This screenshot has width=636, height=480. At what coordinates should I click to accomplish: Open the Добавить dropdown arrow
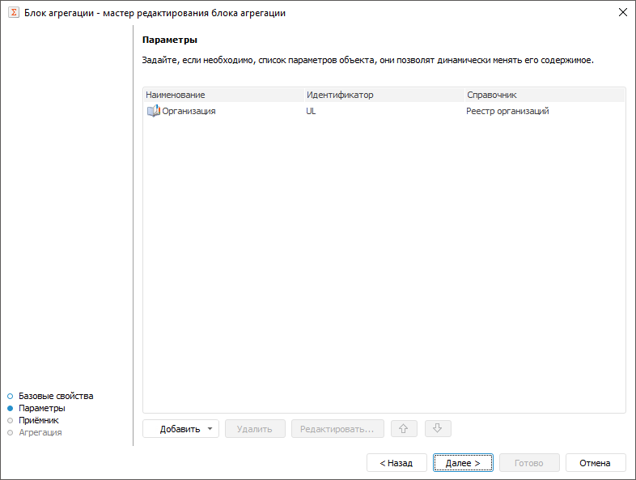pos(210,429)
